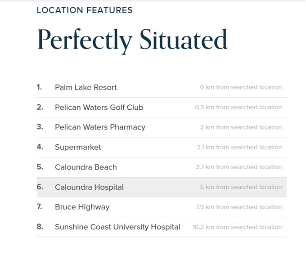Image resolution: width=306 pixels, height=255 pixels.
Task: Open the highlighted Caloundra Hospital row
Action: [x=162, y=187]
